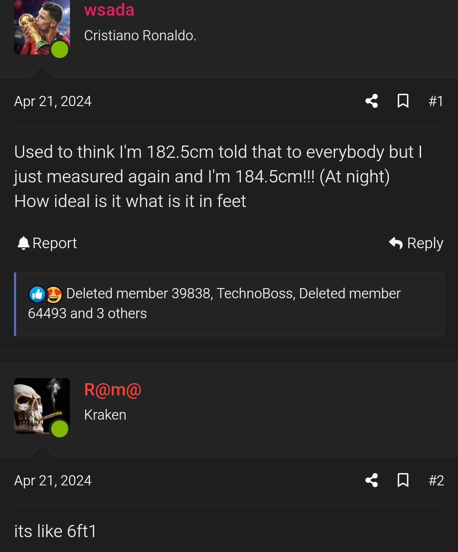Click the thumbs-up reaction icon
Screen dimensions: 458x552
click(x=37, y=294)
